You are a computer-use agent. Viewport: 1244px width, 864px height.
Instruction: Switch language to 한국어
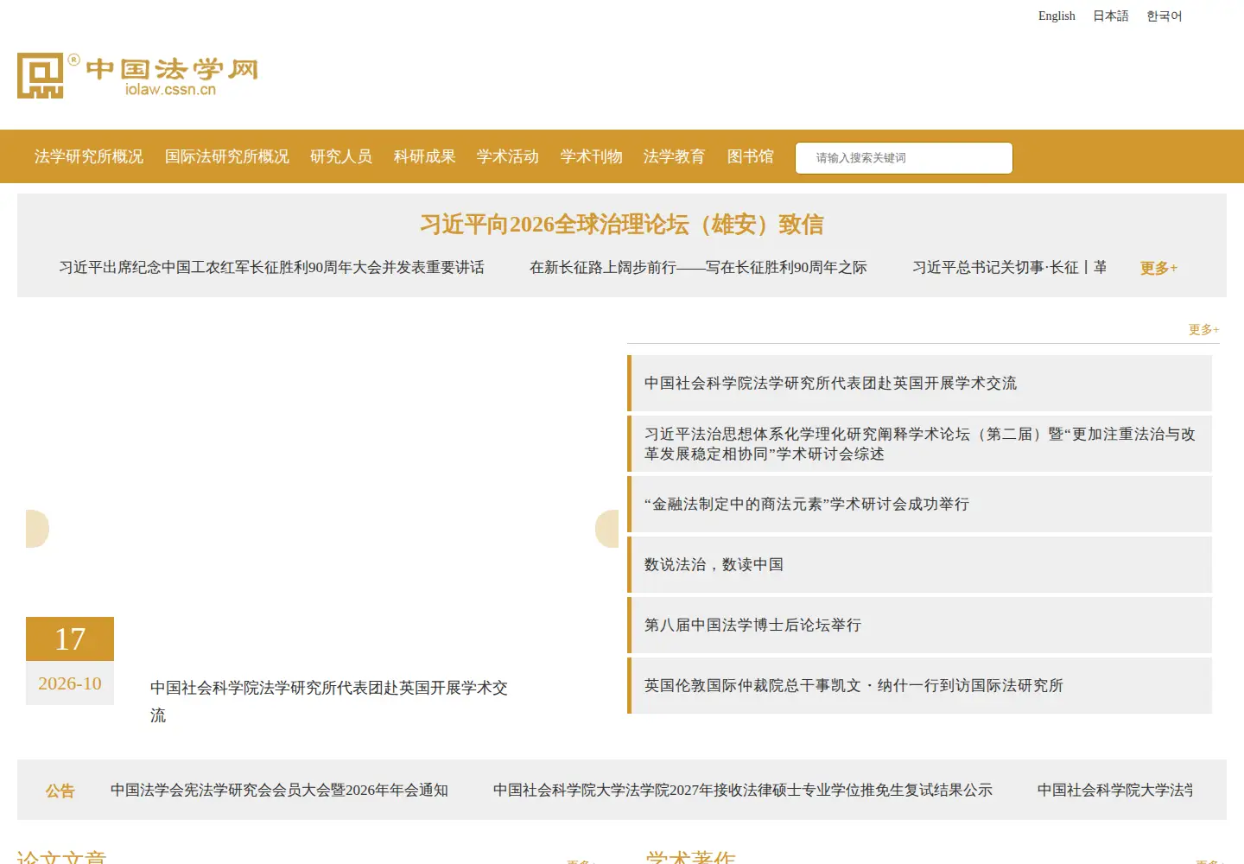pyautogui.click(x=1165, y=16)
